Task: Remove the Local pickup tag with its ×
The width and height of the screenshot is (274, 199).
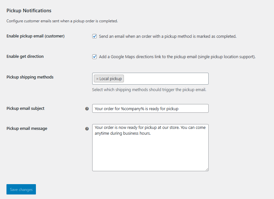Action: (x=97, y=79)
